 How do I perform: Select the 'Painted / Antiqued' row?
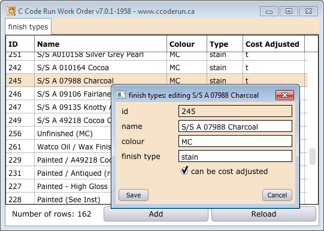[59, 173]
